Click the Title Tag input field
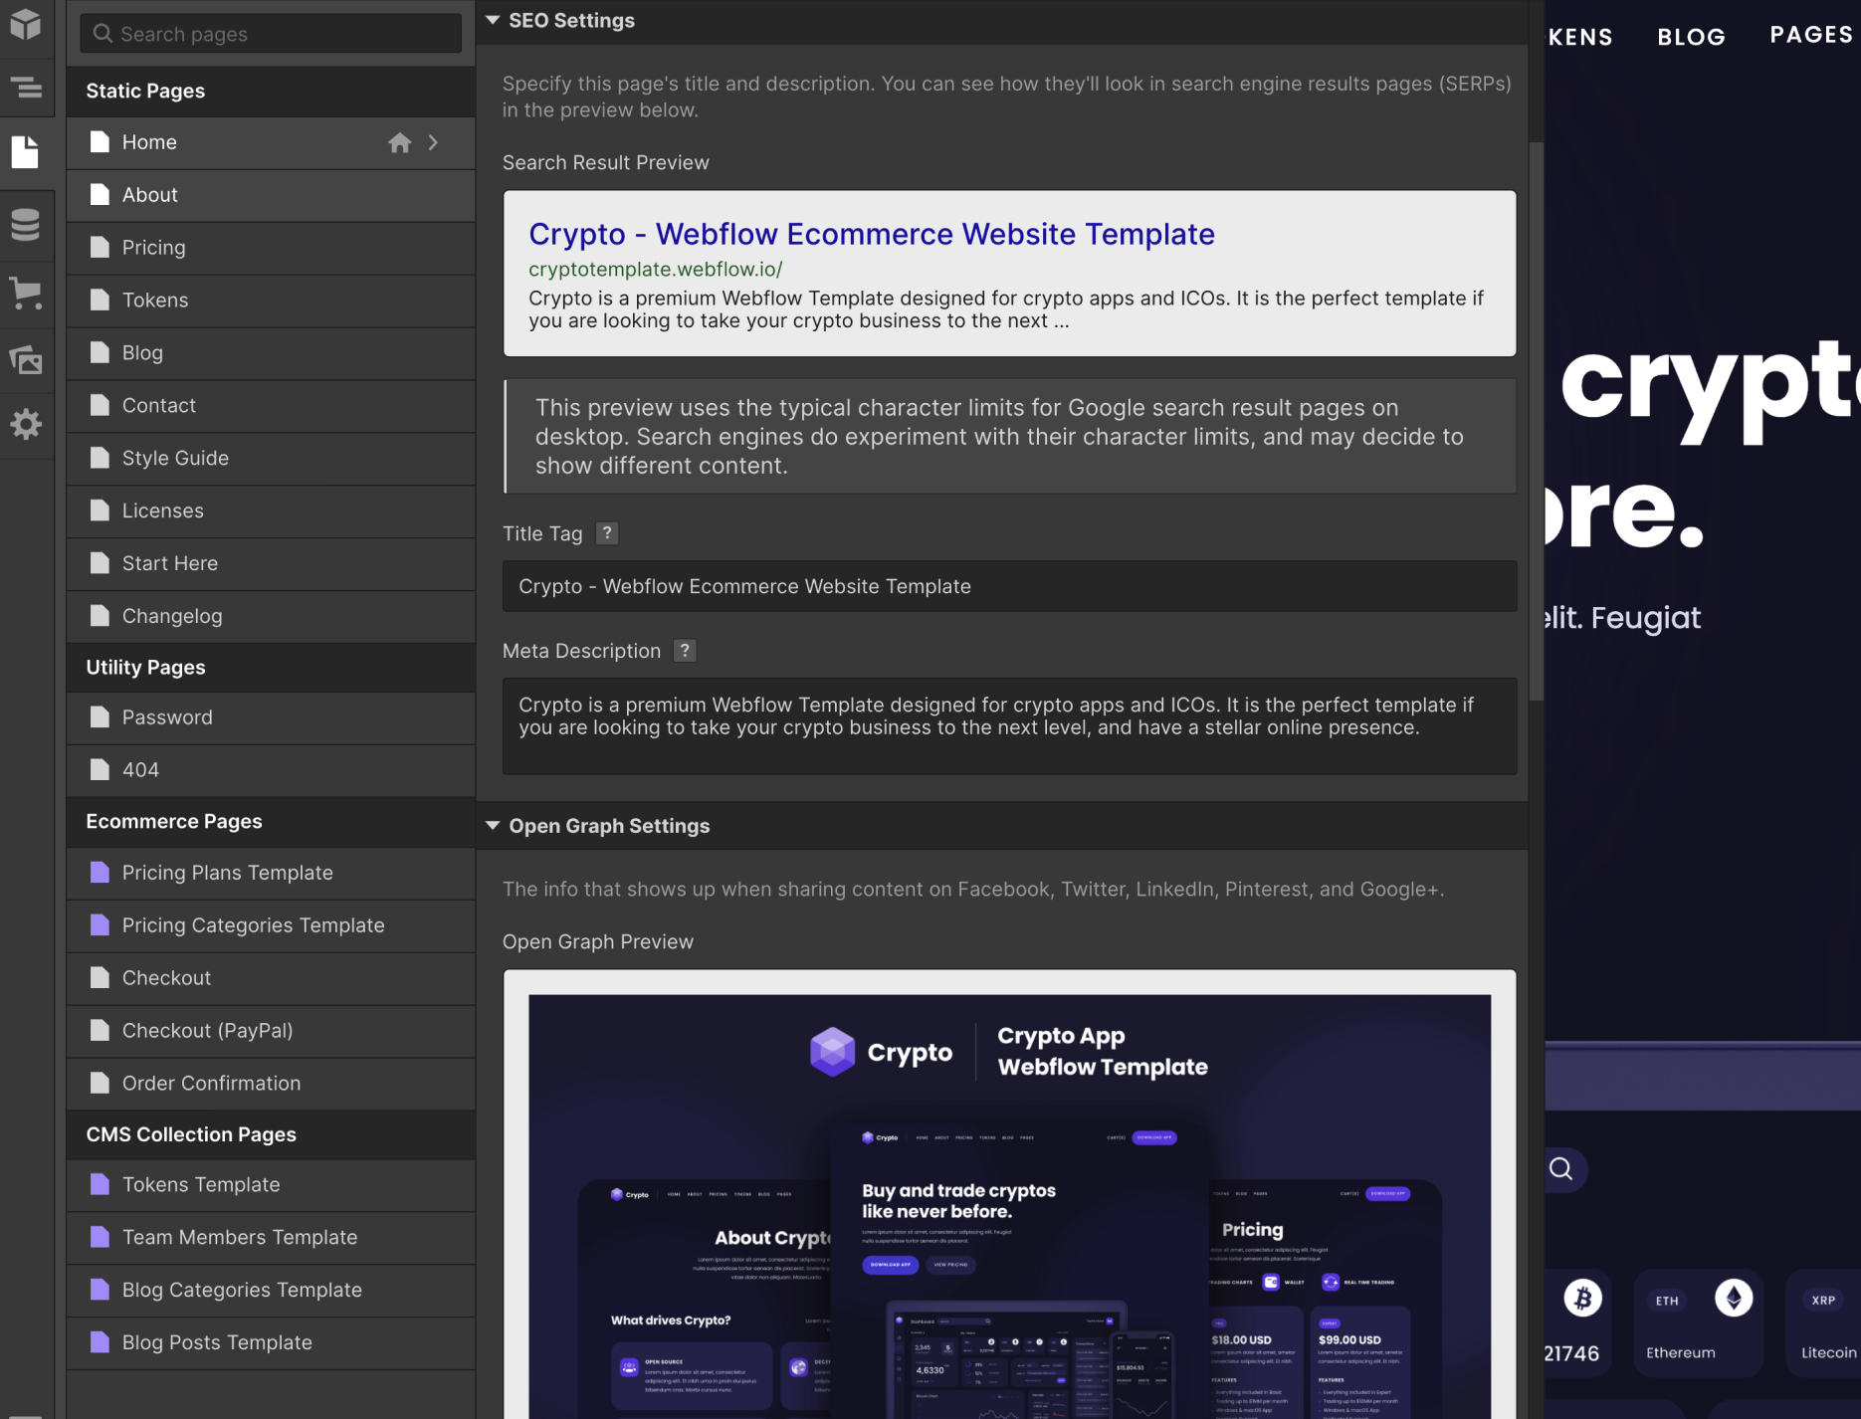Image resolution: width=1861 pixels, height=1419 pixels. pyautogui.click(x=1009, y=586)
